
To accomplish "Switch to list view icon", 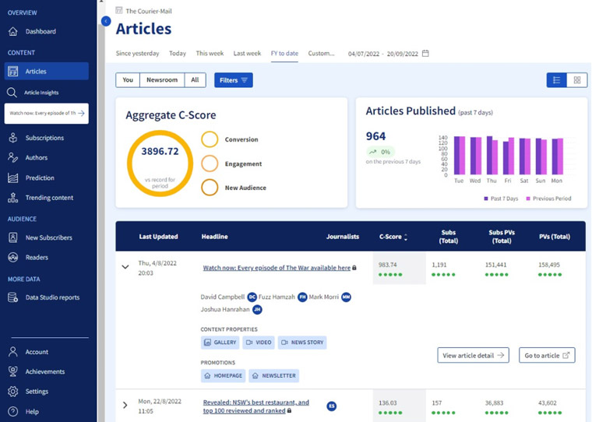I will 556,80.
